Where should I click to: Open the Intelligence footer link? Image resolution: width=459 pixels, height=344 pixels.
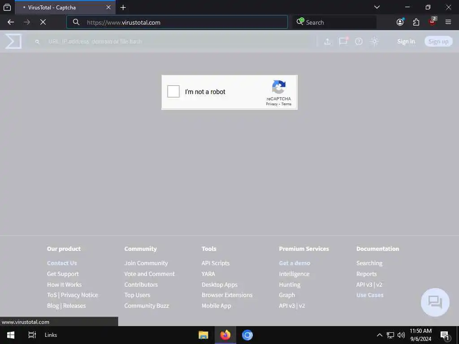[x=294, y=274]
